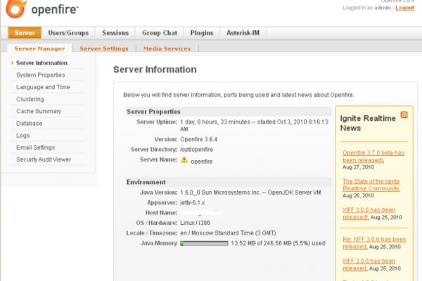Viewport: 422px width, 281px height.
Task: Open the 'Openfire 3.7.0 beta has been released' news link
Action: (x=373, y=156)
